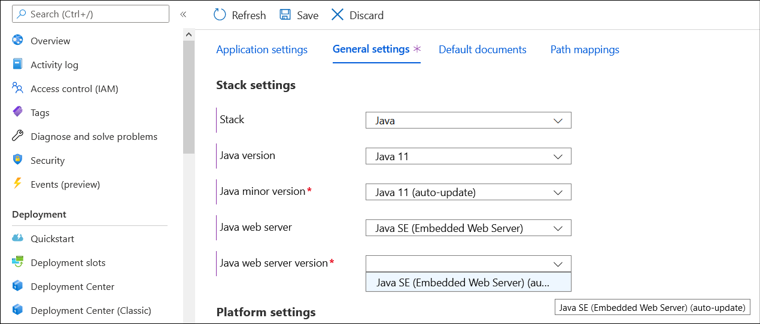
Task: Click the Access control (IAM) people icon
Action: coord(17,88)
